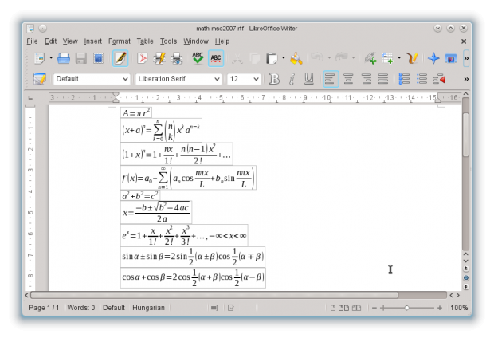494x338 pixels.
Task: Open the paragraph style box showing Default
Action: coord(92,78)
